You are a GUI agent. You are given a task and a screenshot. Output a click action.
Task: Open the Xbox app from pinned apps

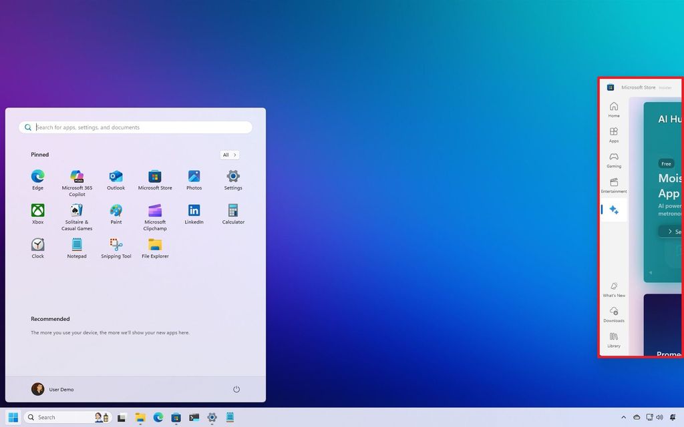[x=37, y=213]
